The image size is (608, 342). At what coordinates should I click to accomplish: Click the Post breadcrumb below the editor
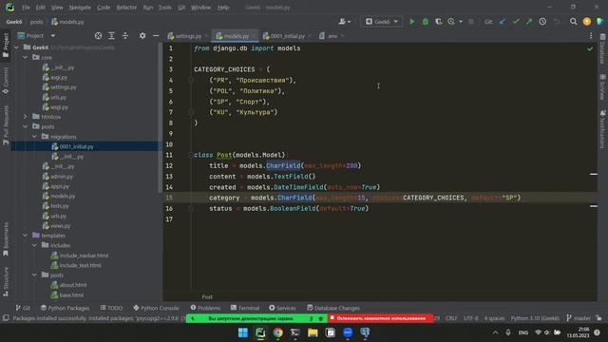point(207,297)
